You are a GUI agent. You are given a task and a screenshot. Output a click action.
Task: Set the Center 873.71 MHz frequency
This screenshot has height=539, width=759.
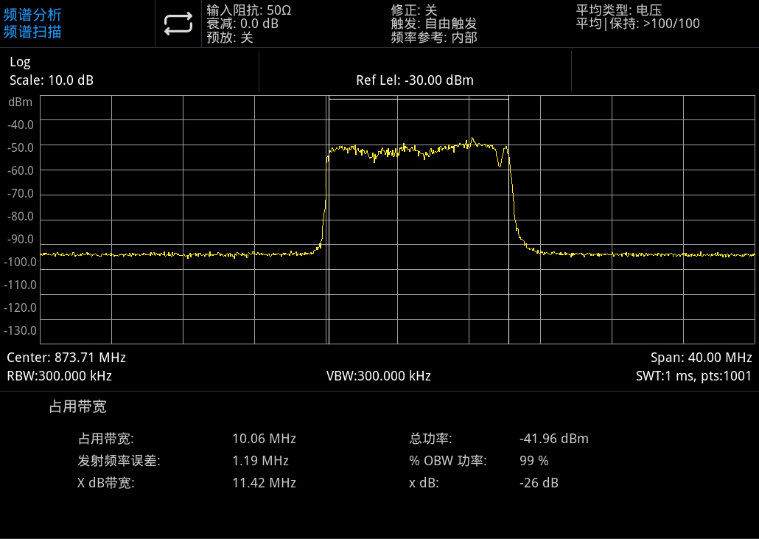[66, 358]
